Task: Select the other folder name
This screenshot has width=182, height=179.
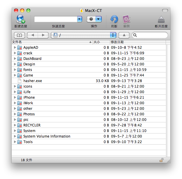Action: (x=28, y=109)
